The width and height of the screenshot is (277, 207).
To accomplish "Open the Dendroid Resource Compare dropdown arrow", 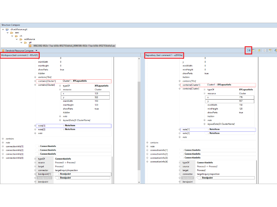I will (36, 51).
